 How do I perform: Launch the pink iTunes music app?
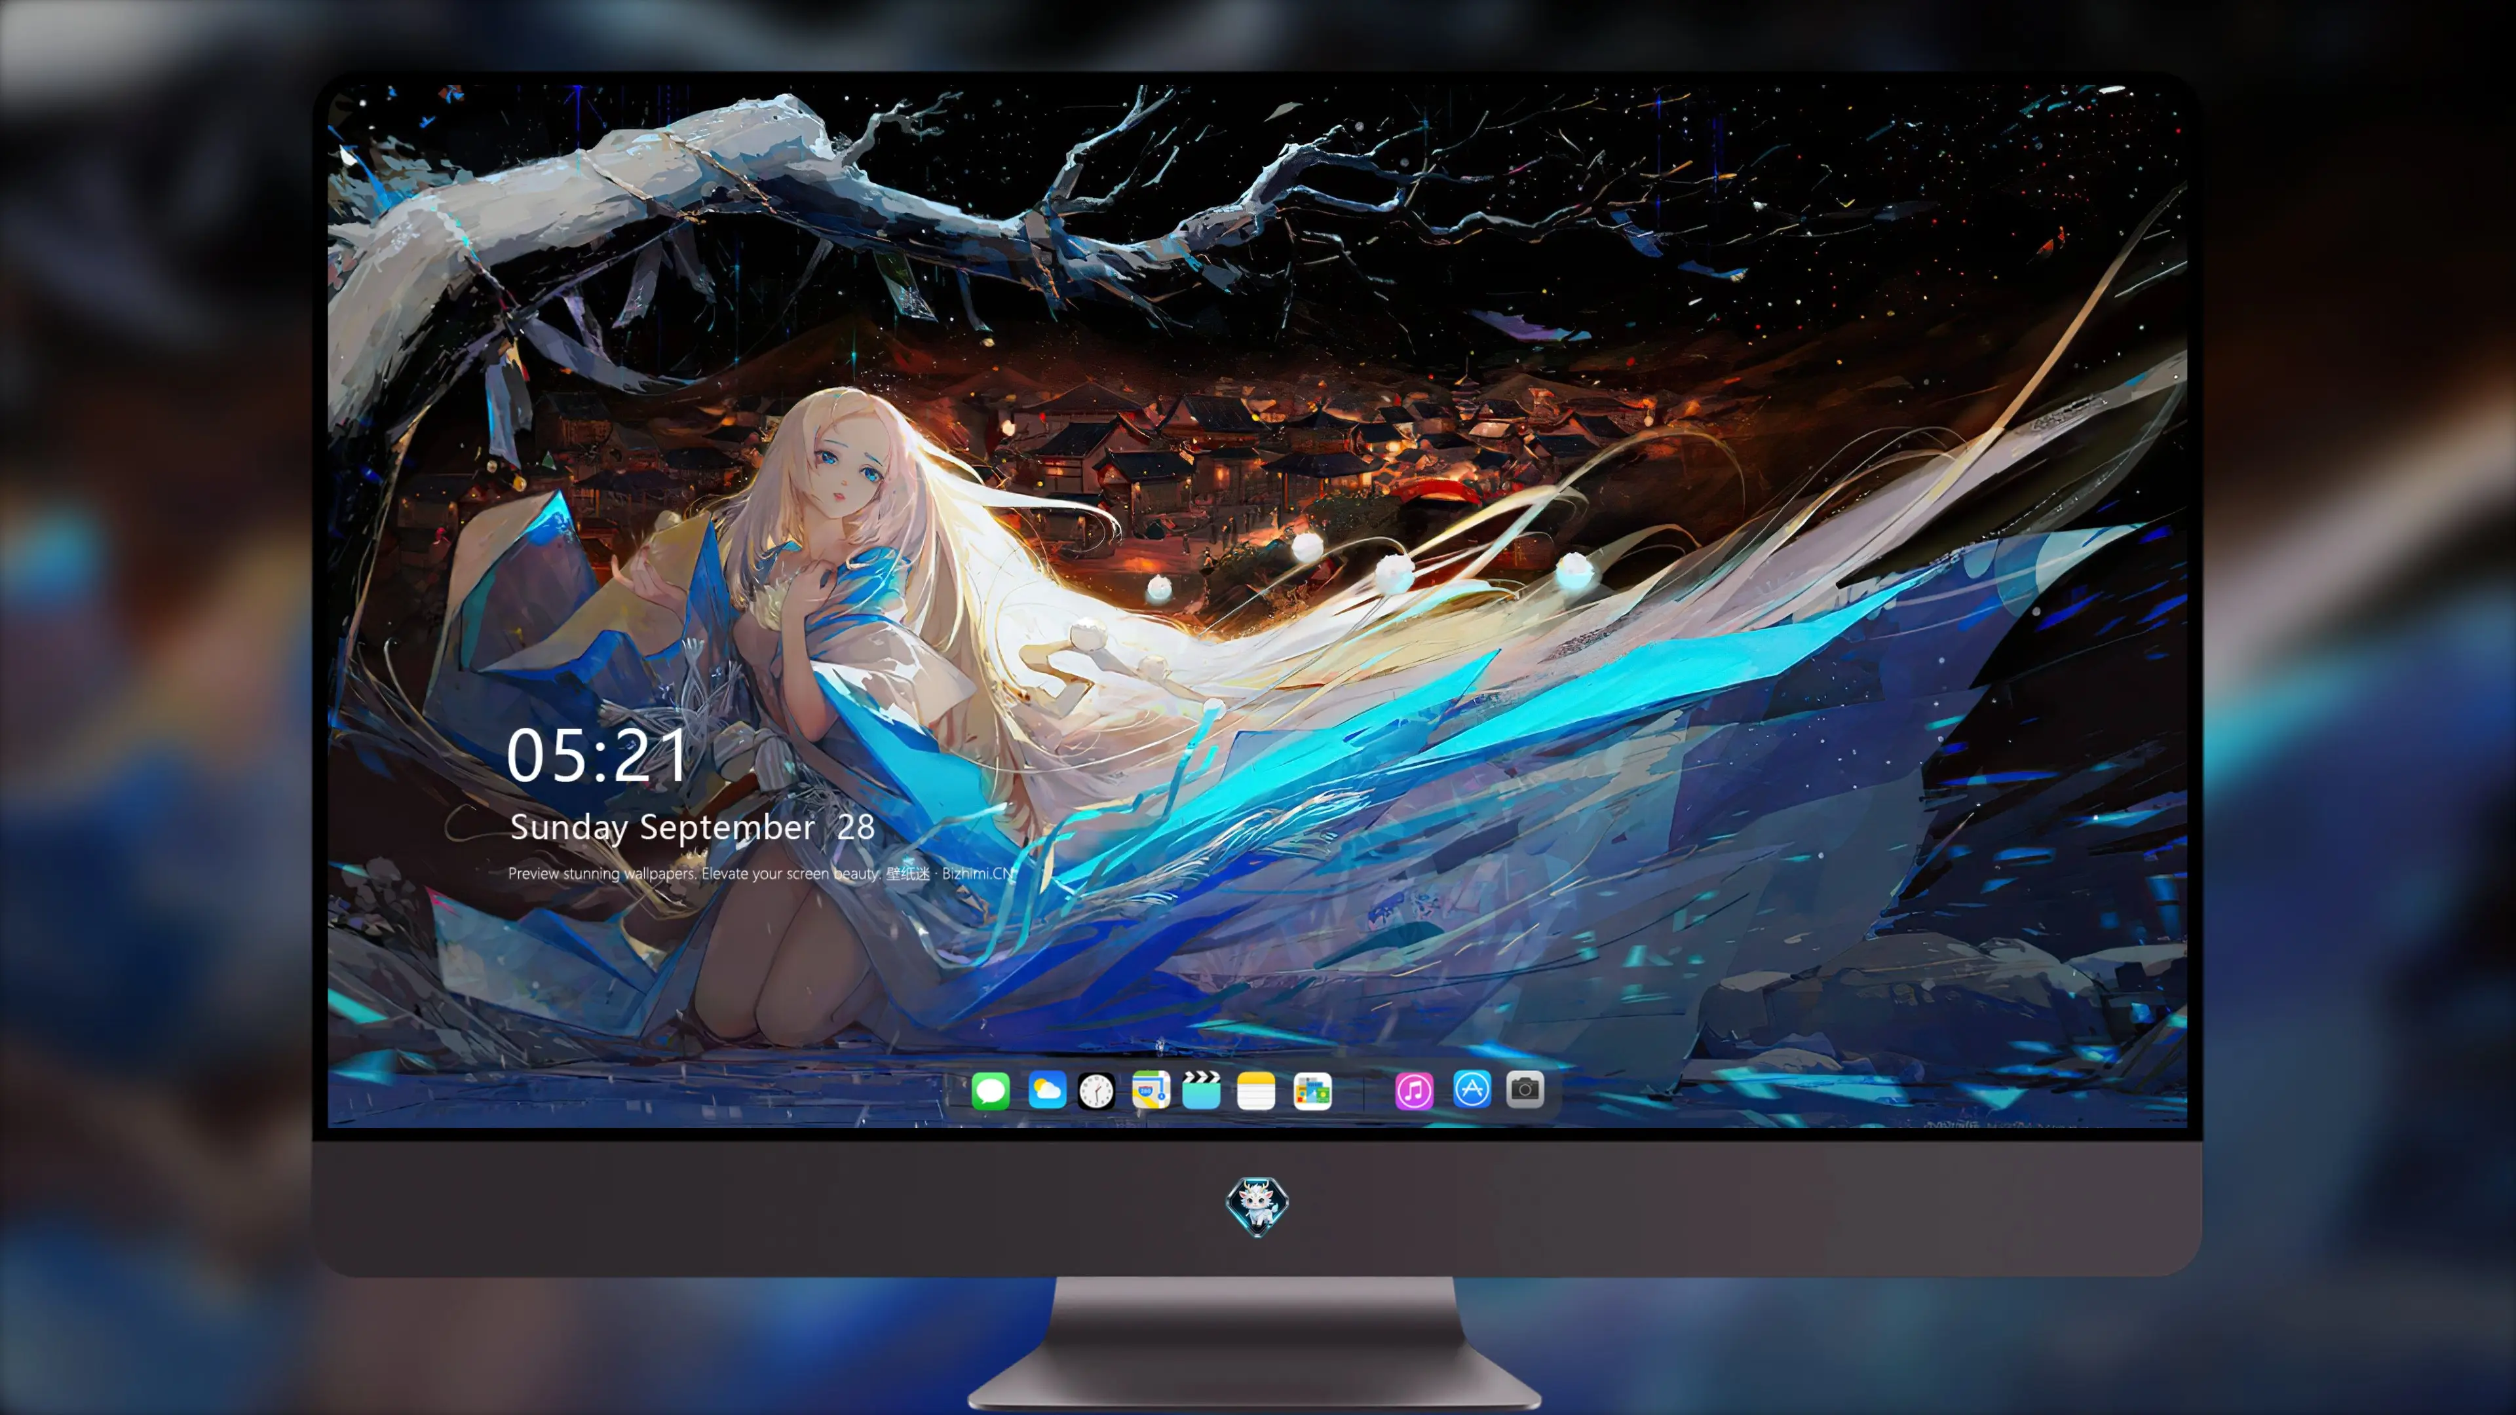coord(1415,1091)
